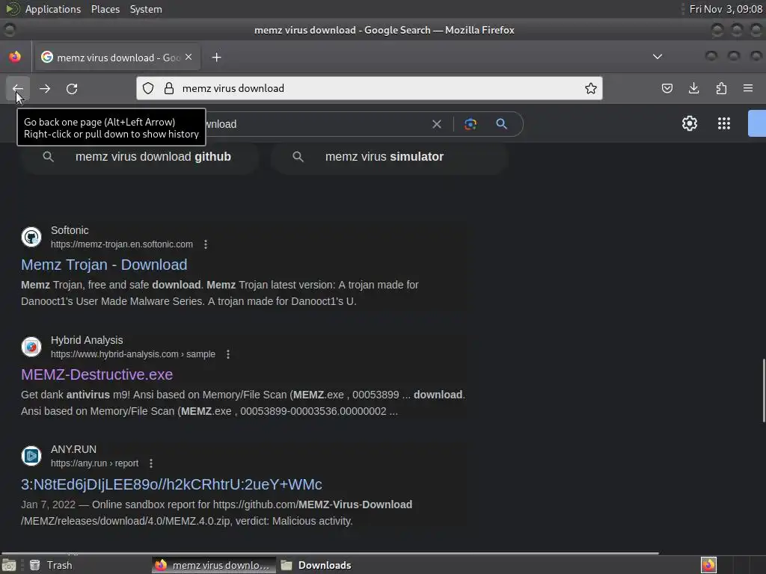Image resolution: width=766 pixels, height=574 pixels.
Task: Open a new tab with plus button
Action: [216, 58]
